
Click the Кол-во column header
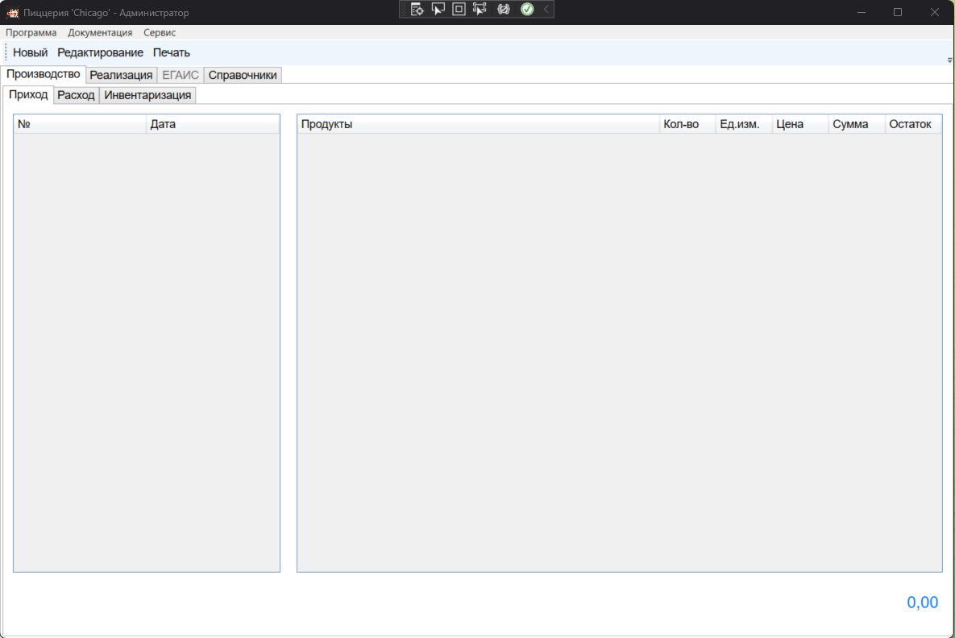point(687,124)
